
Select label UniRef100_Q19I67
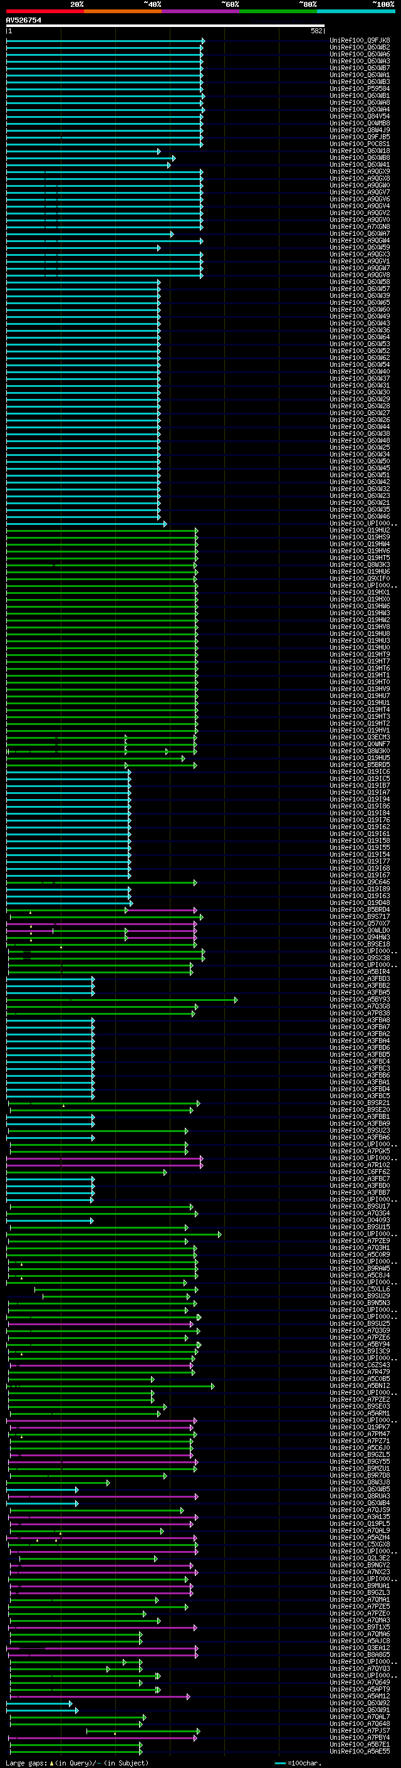(360, 875)
